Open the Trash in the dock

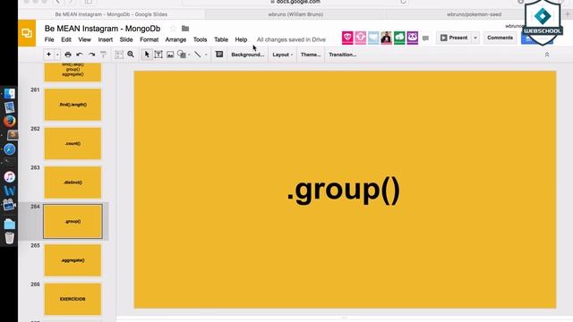[x=10, y=238]
